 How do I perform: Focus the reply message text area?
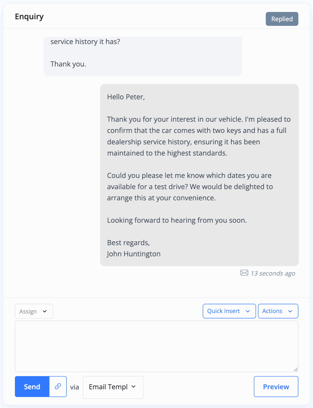[x=156, y=346]
